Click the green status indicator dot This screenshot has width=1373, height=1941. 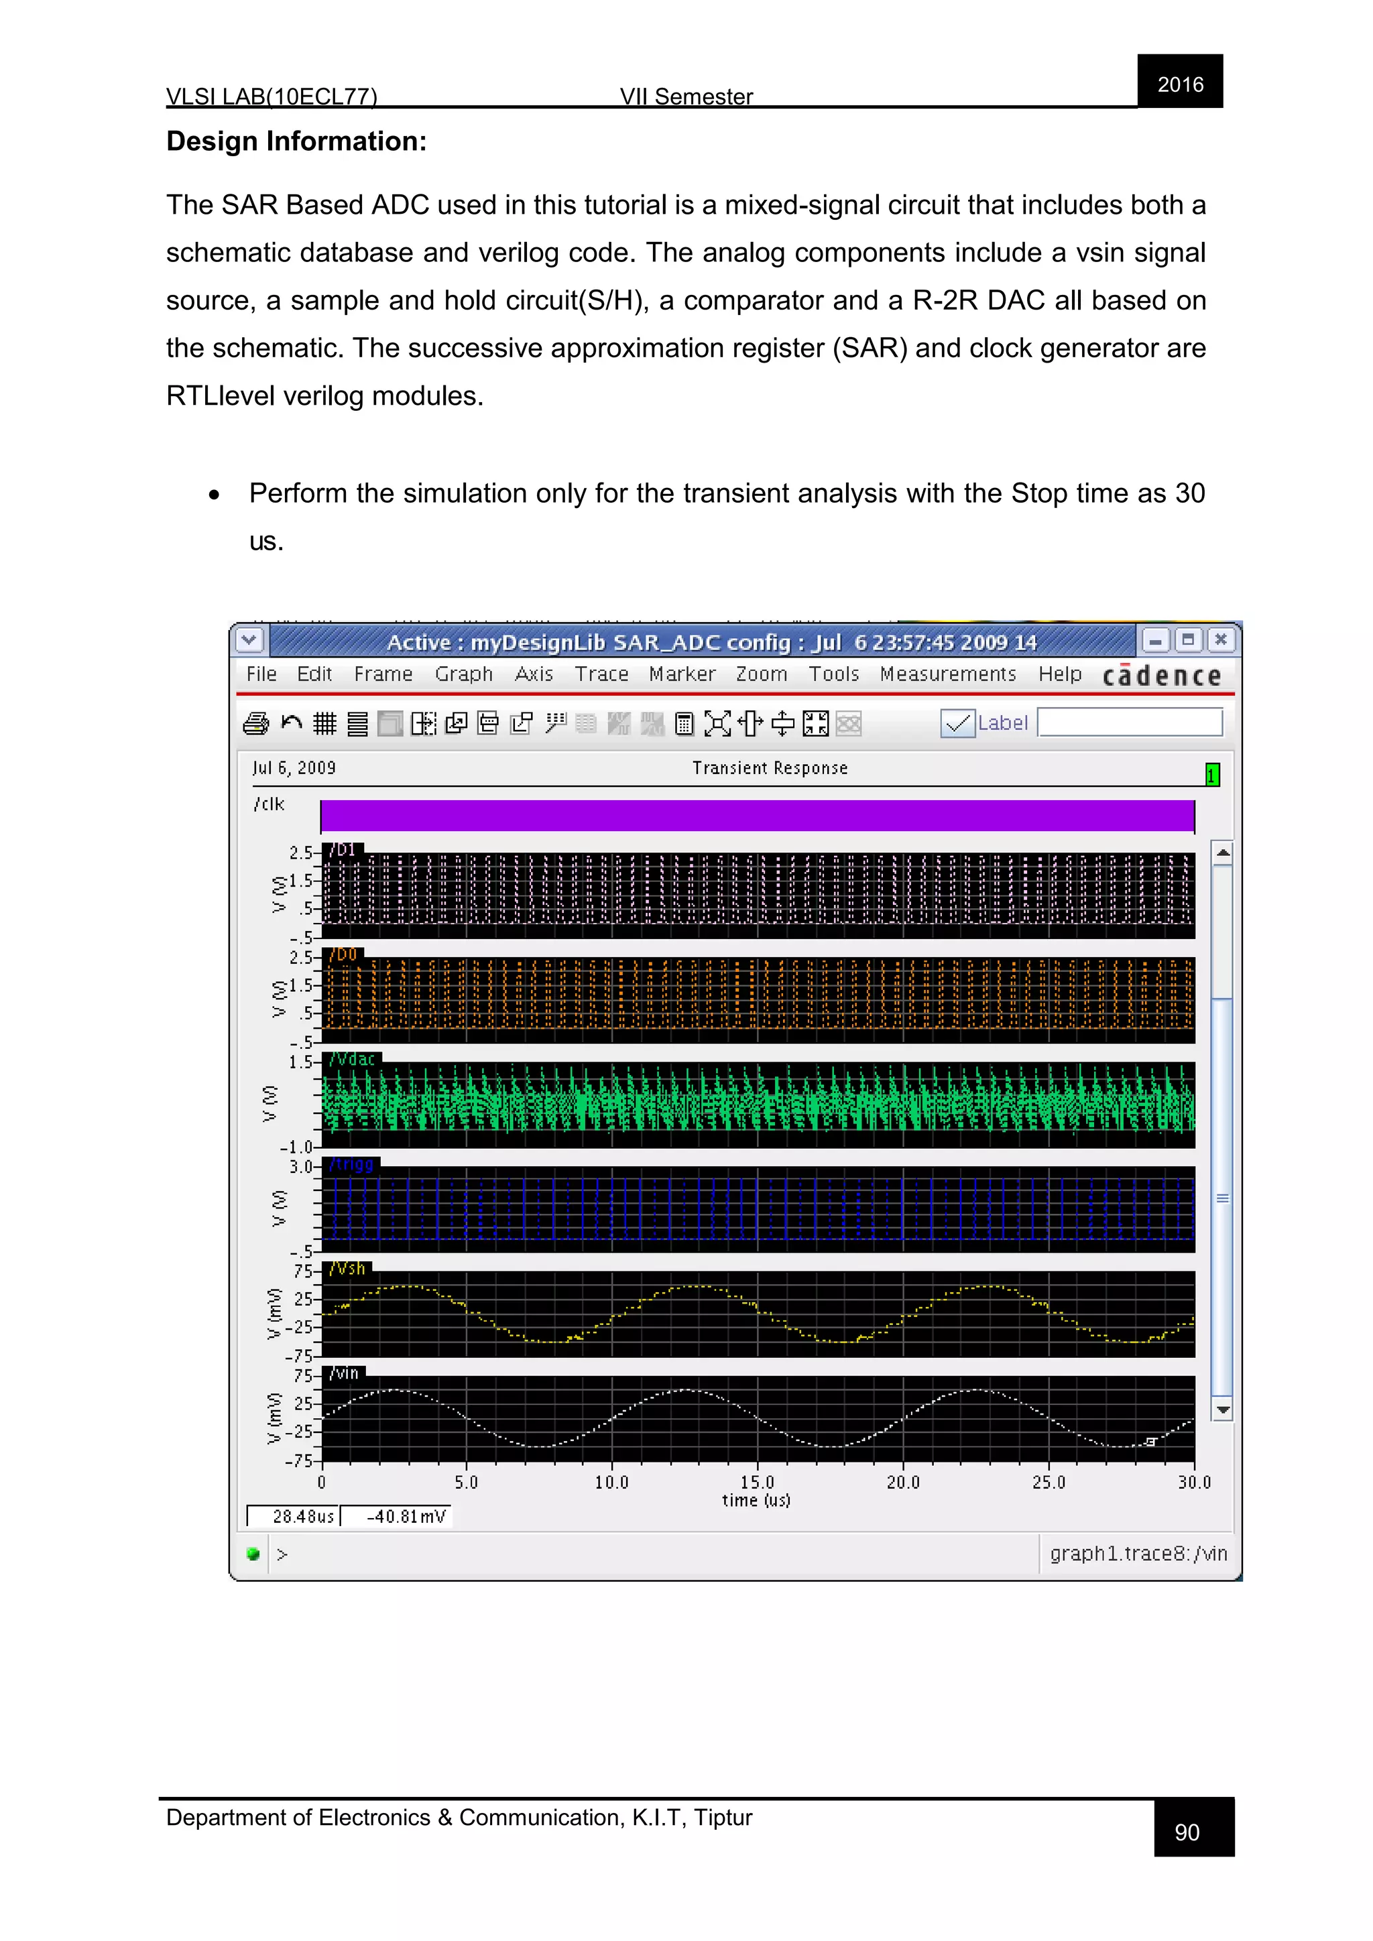coord(253,1553)
